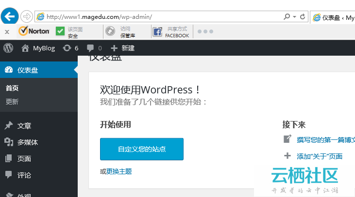This screenshot has width=355, height=197.
Task: Click 更换主题 link
Action: 119,171
